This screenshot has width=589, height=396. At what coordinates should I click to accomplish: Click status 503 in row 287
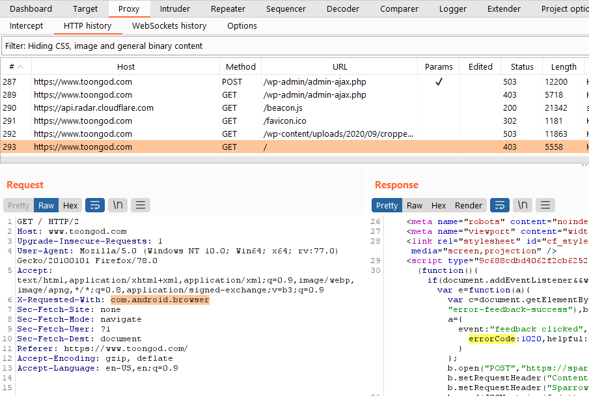click(510, 81)
